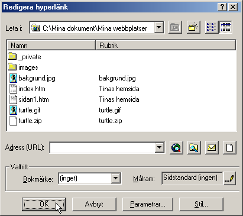The height and width of the screenshot is (216, 243).
Task: Click the turtle.gif image icon
Action: point(13,110)
